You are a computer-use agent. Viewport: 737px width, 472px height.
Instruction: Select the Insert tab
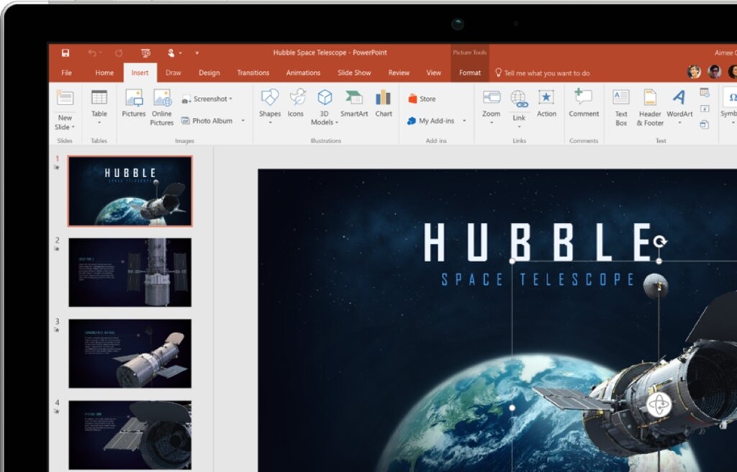(140, 73)
